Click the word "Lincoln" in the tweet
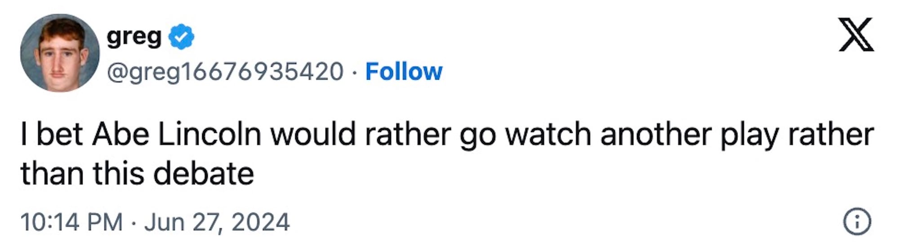Screen dimensions: 899x250 pos(209,134)
